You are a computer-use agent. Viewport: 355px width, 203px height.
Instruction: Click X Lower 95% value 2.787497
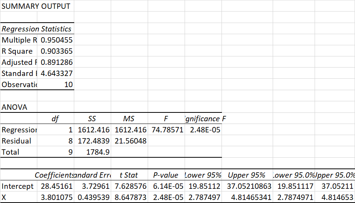205,198
